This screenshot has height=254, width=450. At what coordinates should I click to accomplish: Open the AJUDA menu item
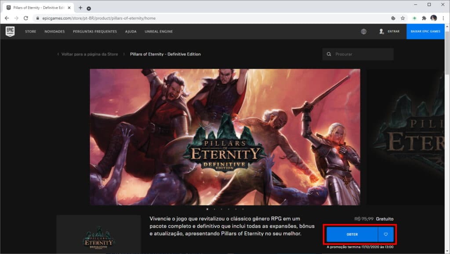pos(131,32)
